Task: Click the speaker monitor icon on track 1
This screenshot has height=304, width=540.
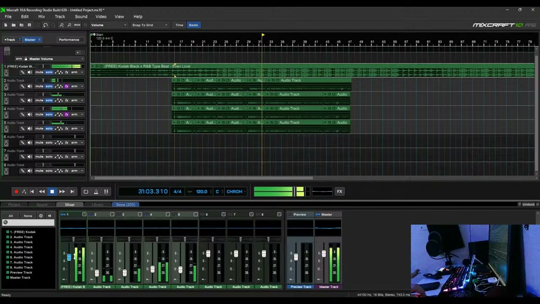Action: point(30,72)
